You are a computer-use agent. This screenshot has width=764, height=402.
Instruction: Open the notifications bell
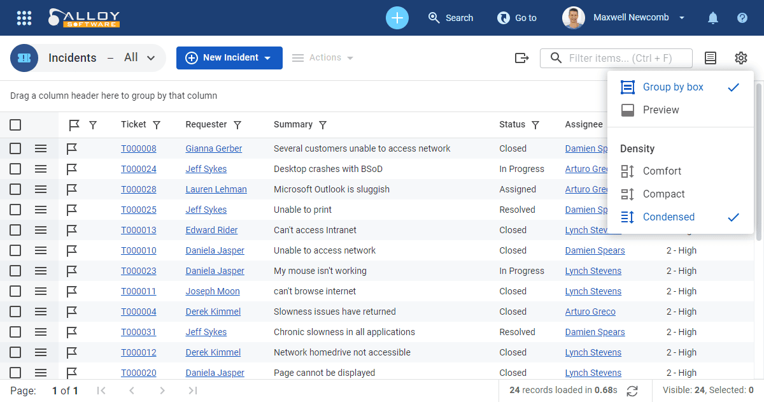[713, 18]
